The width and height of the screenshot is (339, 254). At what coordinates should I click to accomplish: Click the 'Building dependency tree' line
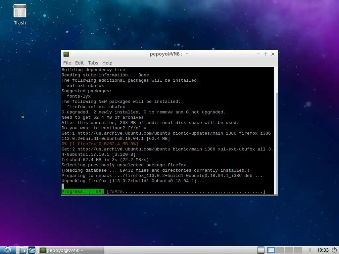tap(93, 70)
